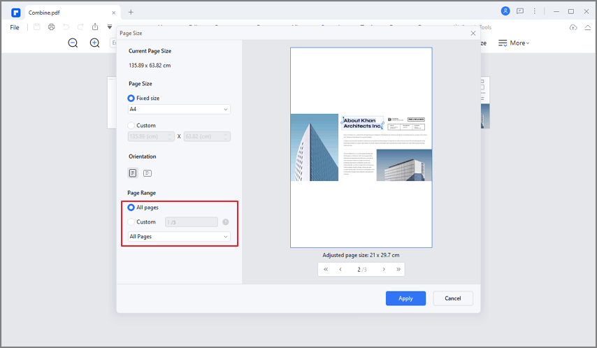Viewport: 597px width, 348px height.
Task: Open the All Pages subset dropdown
Action: click(179, 236)
